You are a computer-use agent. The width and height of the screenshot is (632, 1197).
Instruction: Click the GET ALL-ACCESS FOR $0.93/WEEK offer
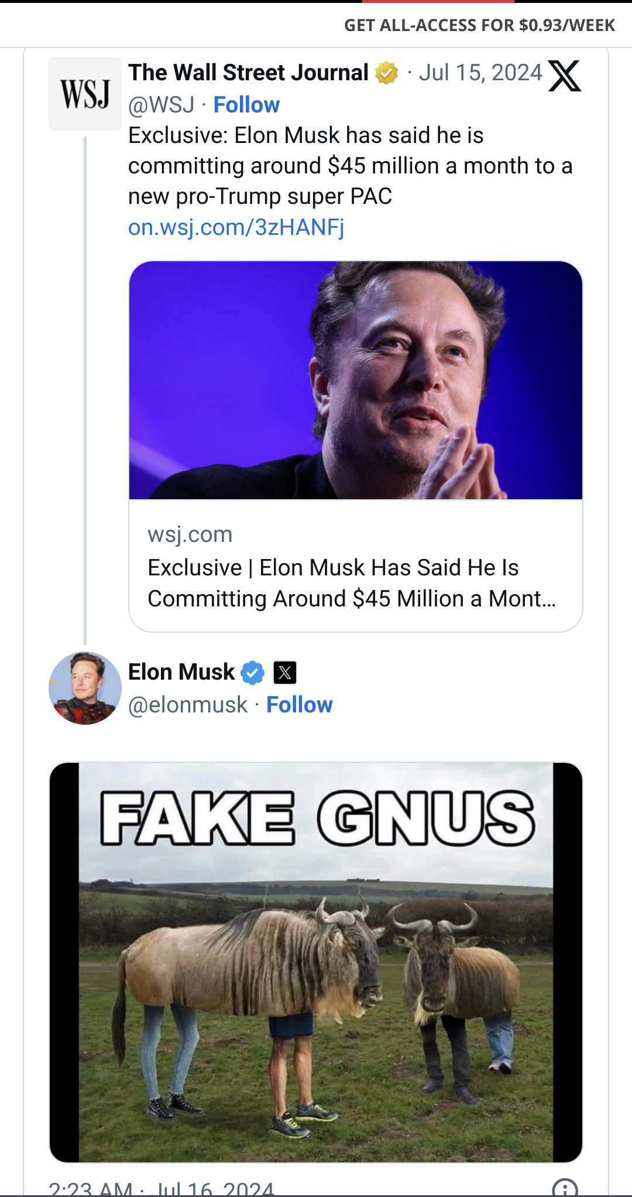coord(479,25)
